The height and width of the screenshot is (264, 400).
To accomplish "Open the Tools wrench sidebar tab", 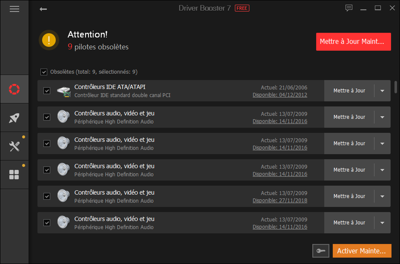I will tap(14, 146).
